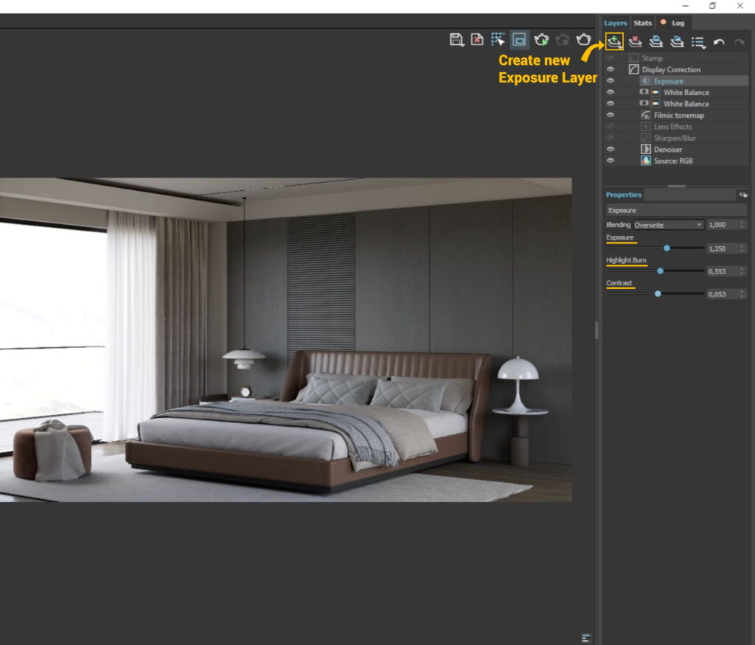Select the Clear image icon
Screen dimensions: 755x645
[x=477, y=41]
